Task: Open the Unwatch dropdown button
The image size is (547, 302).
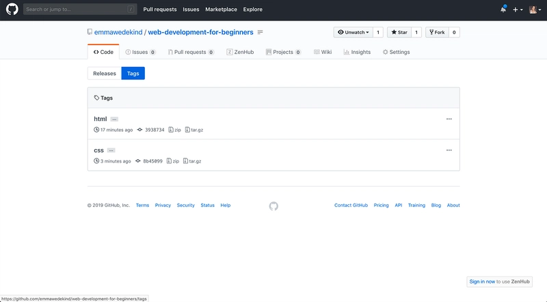Action: click(353, 32)
